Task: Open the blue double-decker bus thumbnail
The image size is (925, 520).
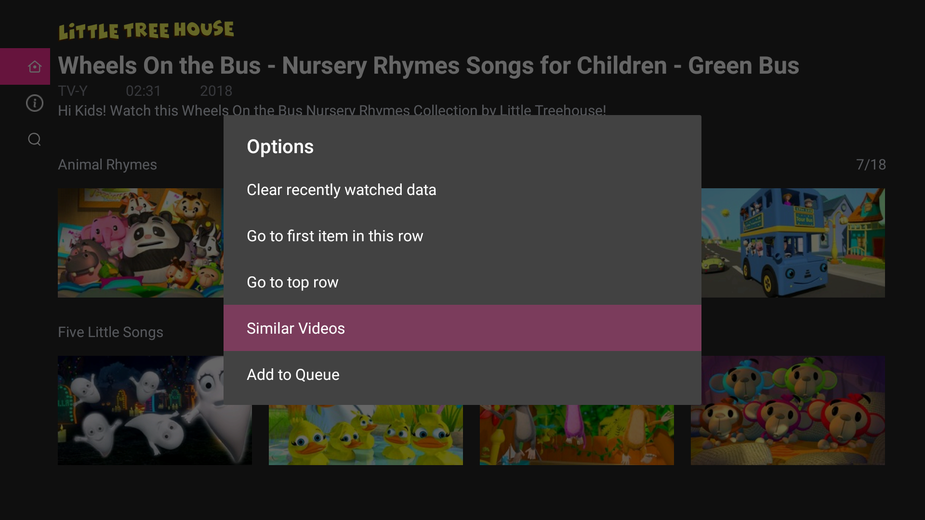Action: (x=793, y=243)
